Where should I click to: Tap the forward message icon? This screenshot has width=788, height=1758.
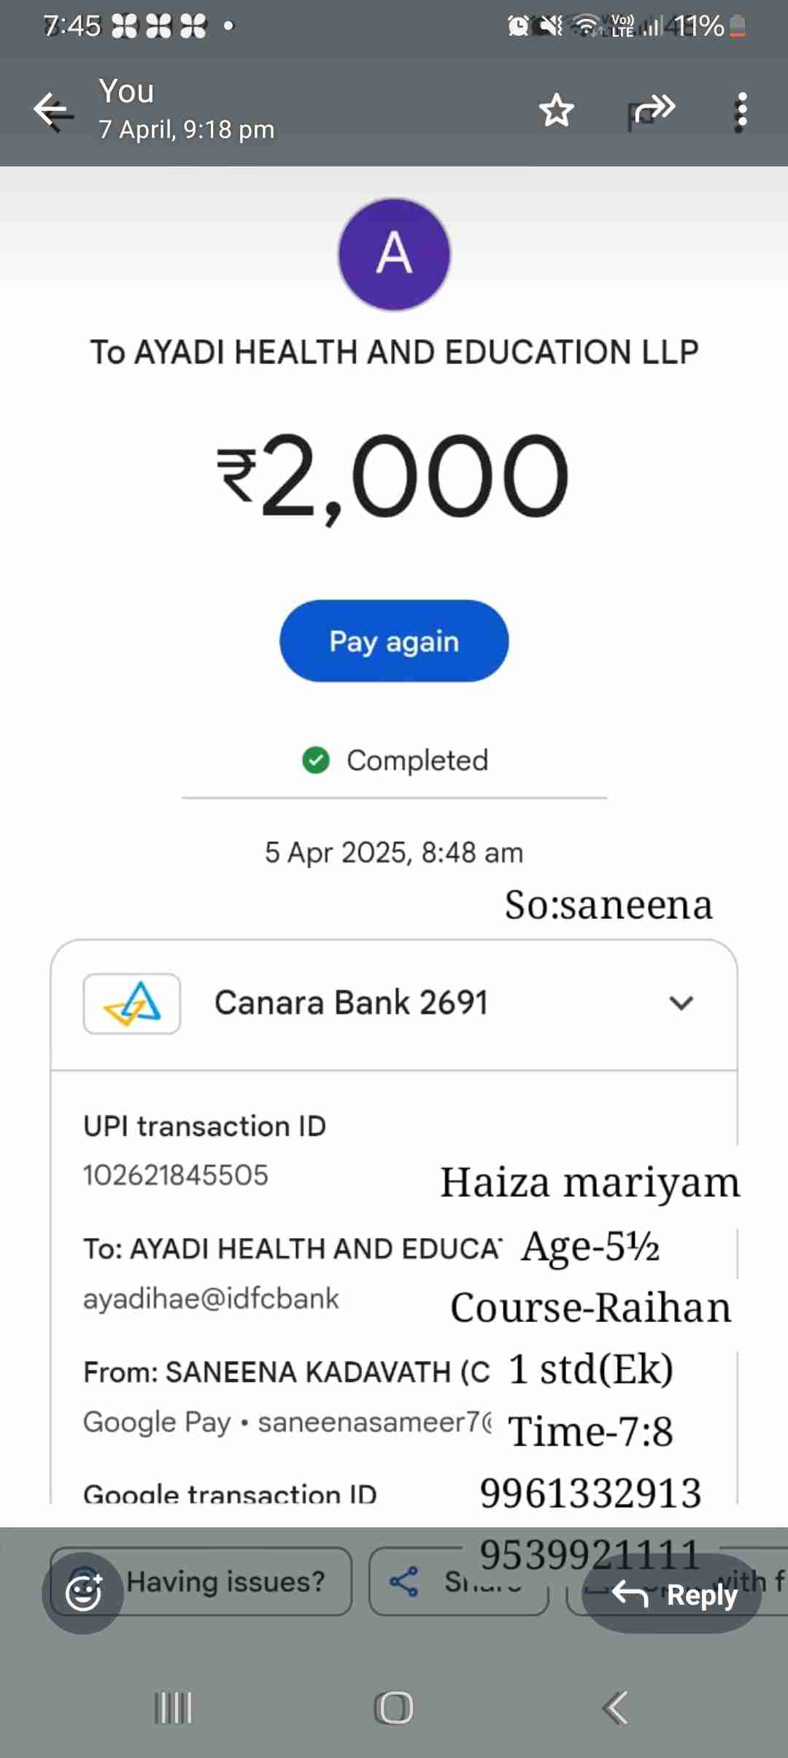click(x=653, y=111)
